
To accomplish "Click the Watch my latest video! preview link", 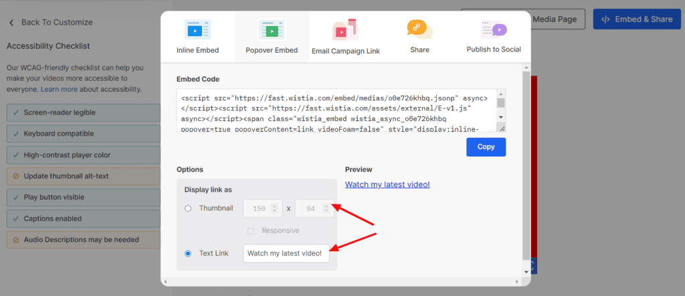I will tap(387, 184).
